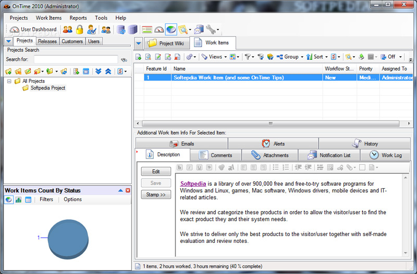
Task: Toggle underline formatting in description editor
Action: point(199,167)
